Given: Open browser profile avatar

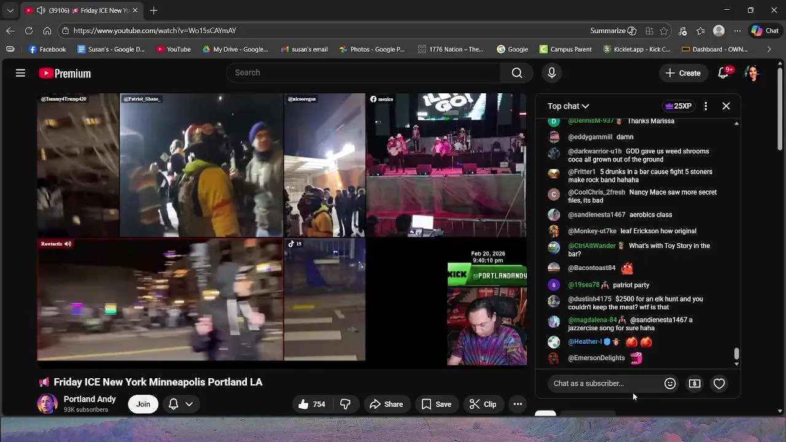Looking at the screenshot, I should click(719, 31).
